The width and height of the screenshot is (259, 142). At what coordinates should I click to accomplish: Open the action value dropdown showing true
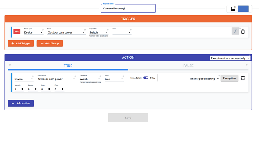[x=114, y=79]
